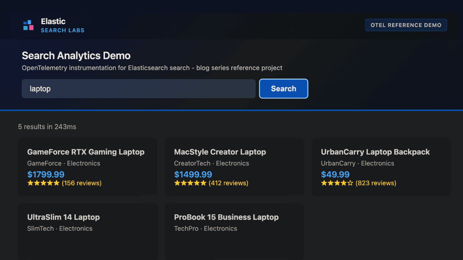Screen dimensions: 463x260
Task: Click the OpenTelemetry instrumentation description line
Action: 152,68
